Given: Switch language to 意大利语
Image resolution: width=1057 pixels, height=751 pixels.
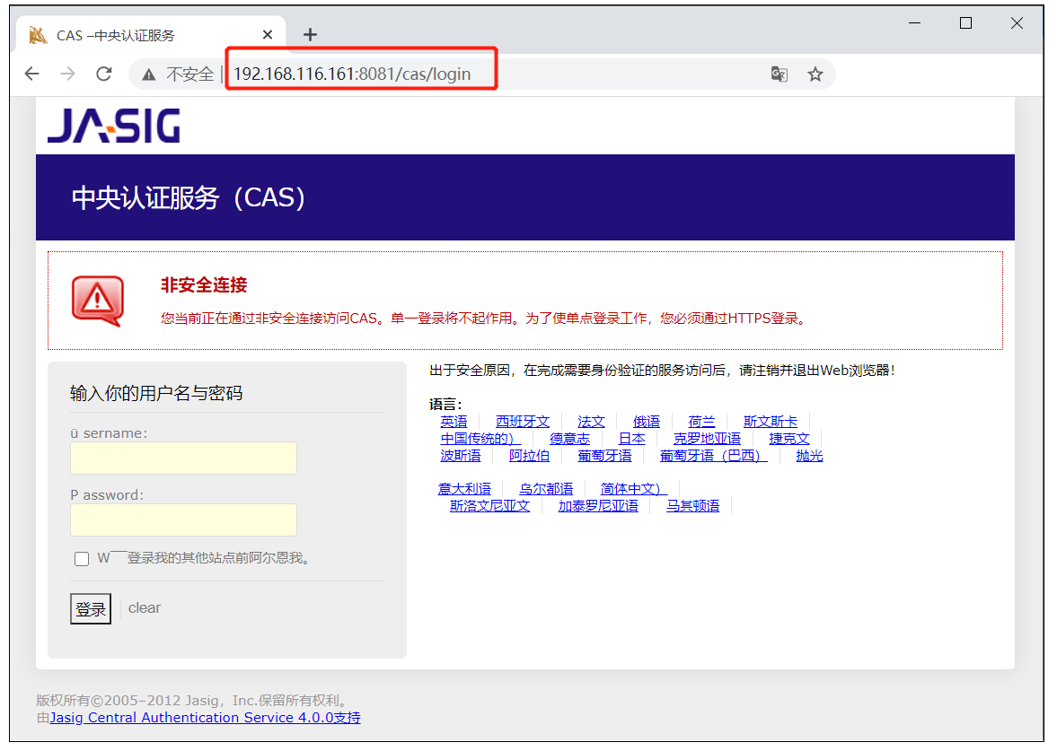Looking at the screenshot, I should pos(464,489).
